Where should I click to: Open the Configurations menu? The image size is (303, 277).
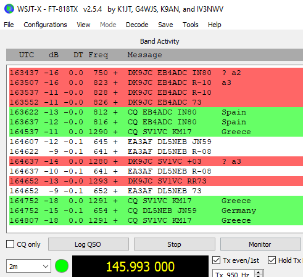tap(45, 25)
